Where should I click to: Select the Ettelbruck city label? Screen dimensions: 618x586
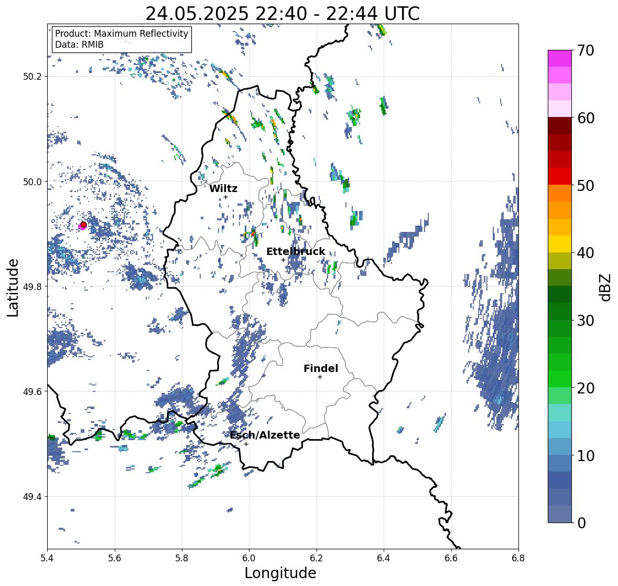pos(296,251)
